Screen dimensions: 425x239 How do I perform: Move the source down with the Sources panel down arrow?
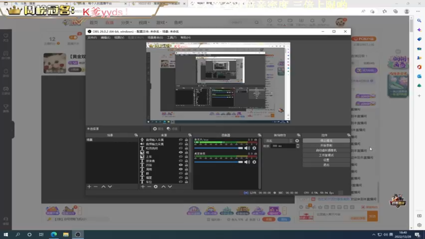[170, 187]
